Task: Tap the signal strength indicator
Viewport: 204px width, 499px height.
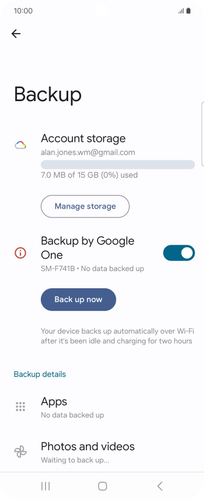Action: 181,11
